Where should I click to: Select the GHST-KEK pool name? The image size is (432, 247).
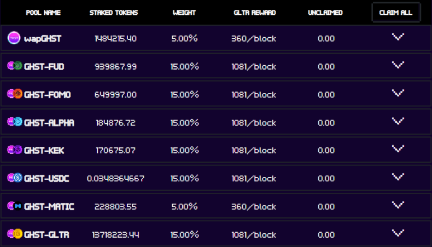44,151
